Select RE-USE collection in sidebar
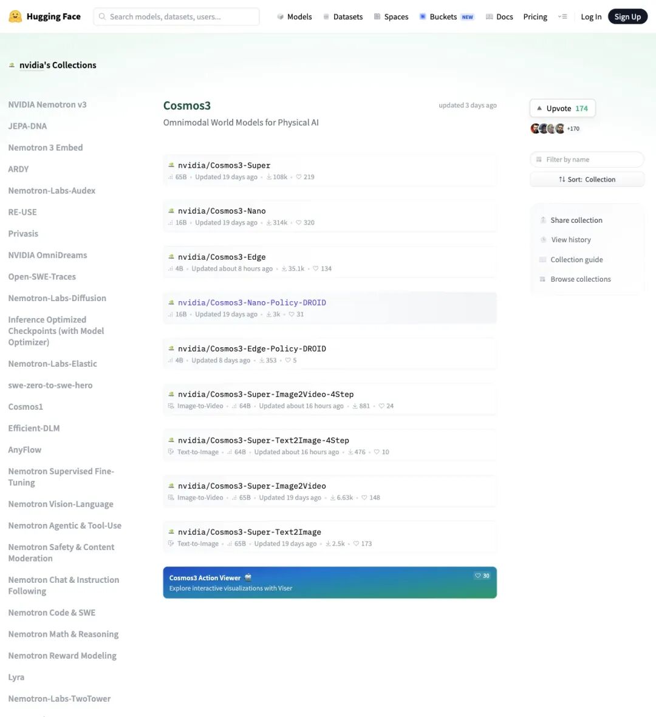Screen dimensions: 656x717 click(x=22, y=212)
